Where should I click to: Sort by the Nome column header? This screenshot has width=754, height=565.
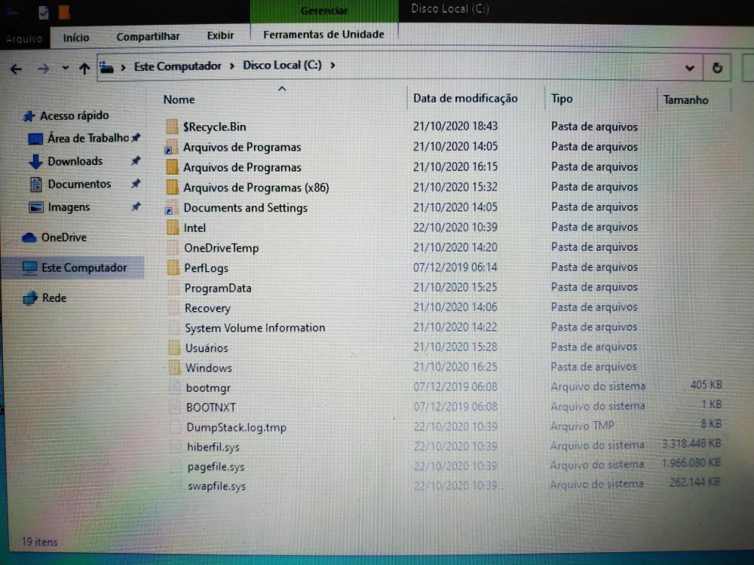tap(179, 99)
